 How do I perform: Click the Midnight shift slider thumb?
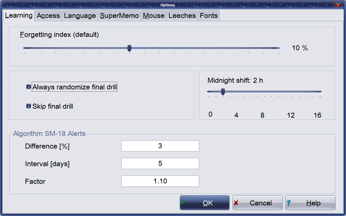(x=223, y=92)
